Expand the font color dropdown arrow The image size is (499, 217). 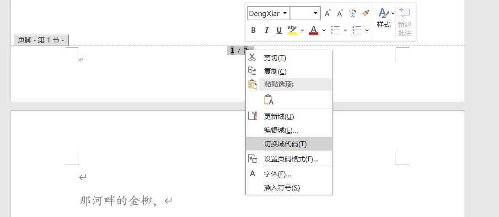click(324, 31)
